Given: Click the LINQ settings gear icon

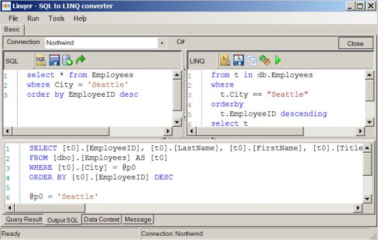Looking at the screenshot, I should point(265,60).
